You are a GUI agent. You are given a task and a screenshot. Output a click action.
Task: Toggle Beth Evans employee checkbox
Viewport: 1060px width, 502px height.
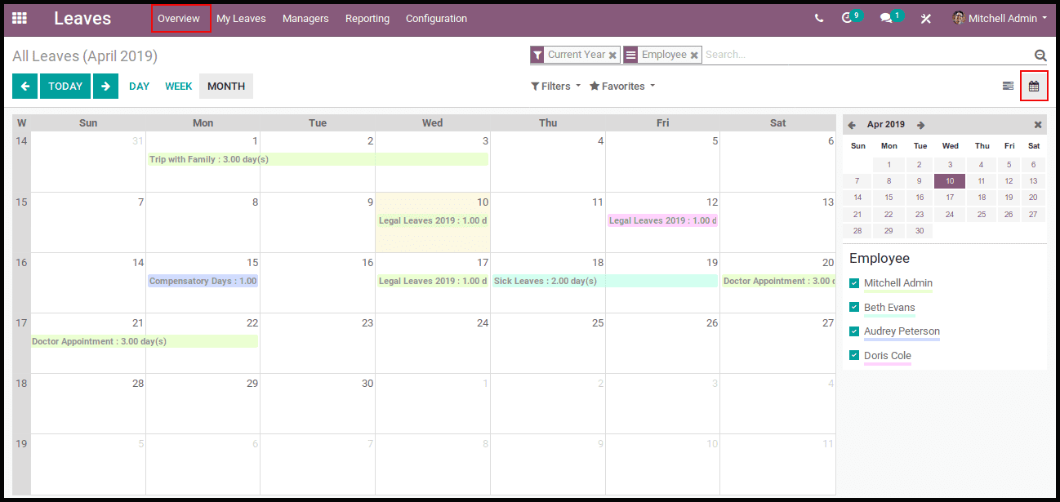[x=854, y=307]
